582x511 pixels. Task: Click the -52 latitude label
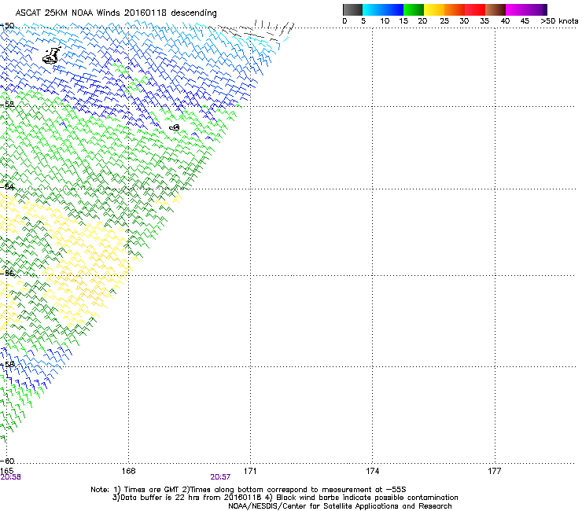pos(7,105)
